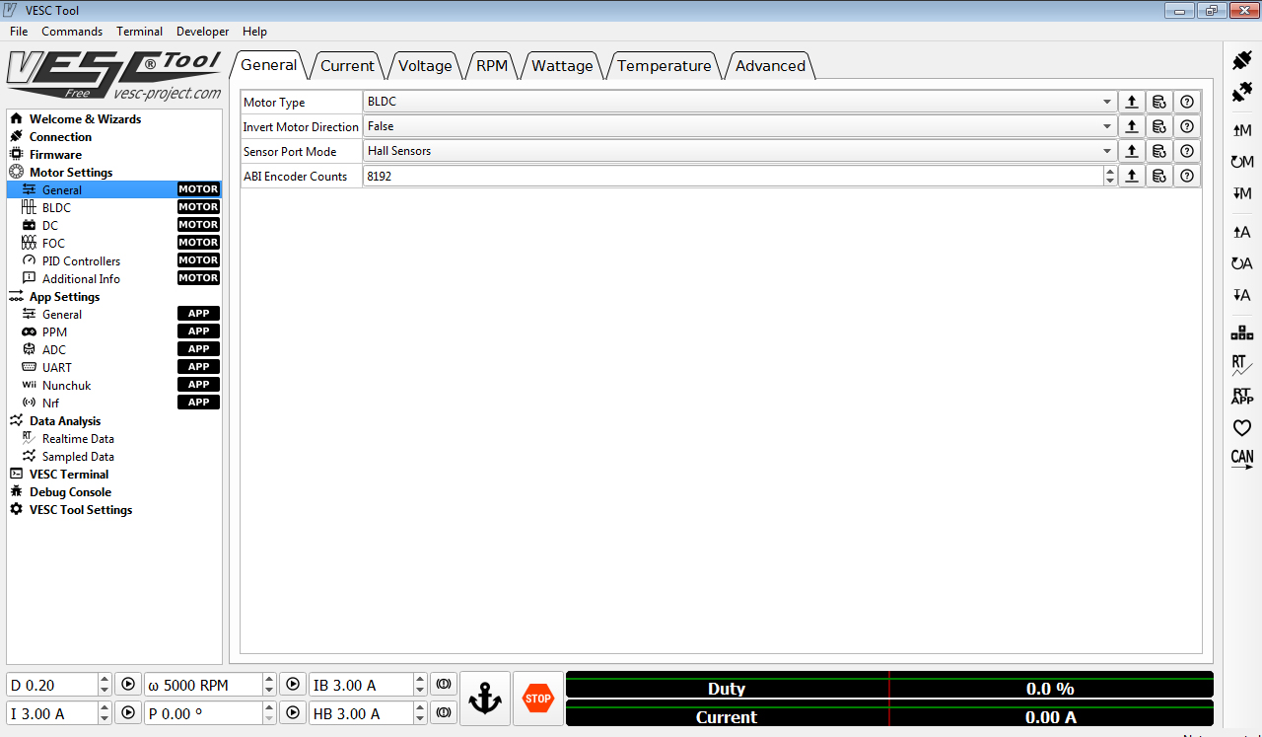The image size is (1262, 737).
Task: Click the red STOP sign button
Action: pos(538,699)
